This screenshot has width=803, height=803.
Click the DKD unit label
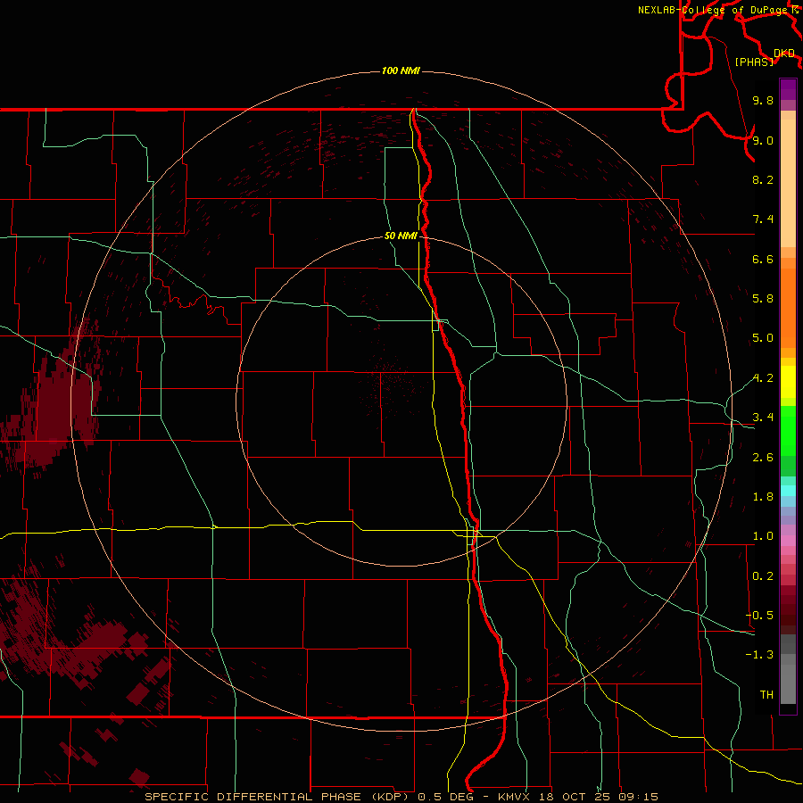[x=784, y=54]
